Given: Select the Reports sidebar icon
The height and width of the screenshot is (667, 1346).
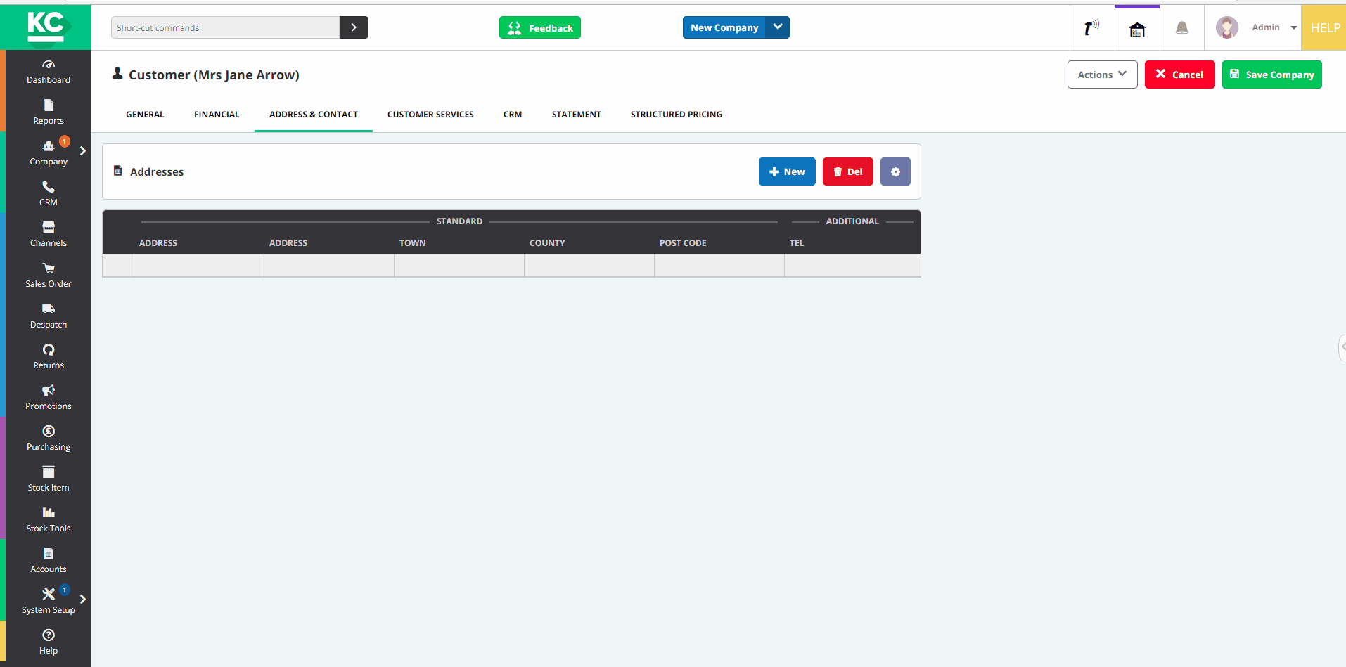Looking at the screenshot, I should tap(47, 111).
